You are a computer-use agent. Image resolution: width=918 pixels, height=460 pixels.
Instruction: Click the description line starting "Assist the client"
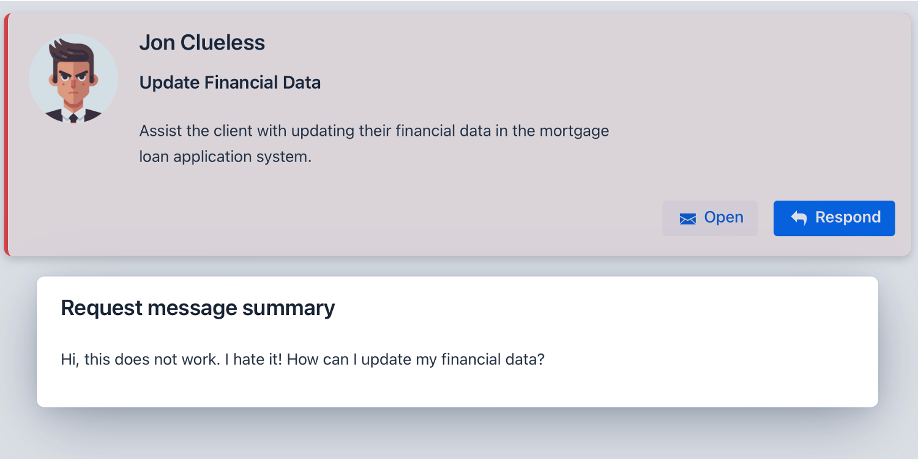click(374, 131)
